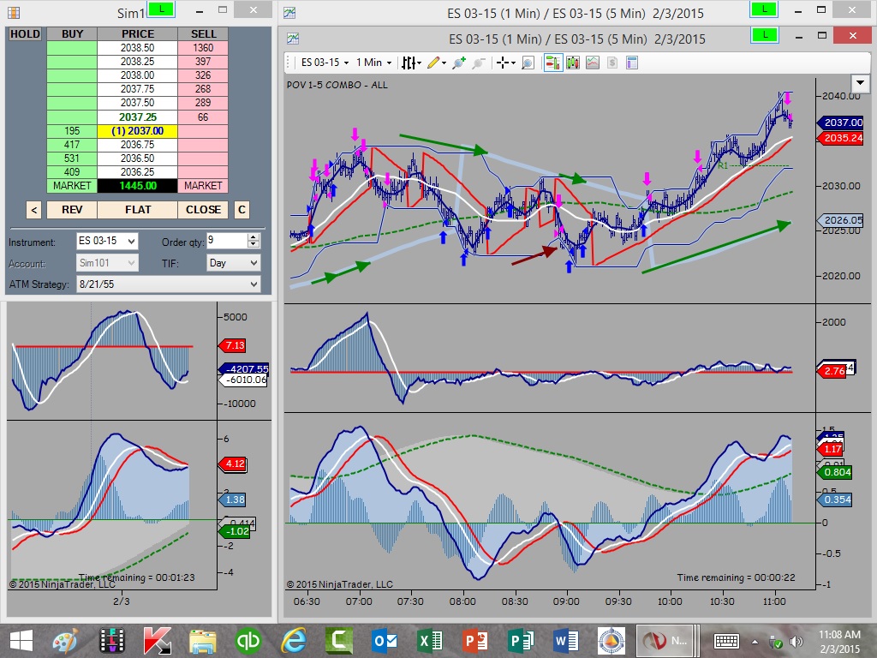Open the dropdown arrow at chart top-right

[860, 83]
